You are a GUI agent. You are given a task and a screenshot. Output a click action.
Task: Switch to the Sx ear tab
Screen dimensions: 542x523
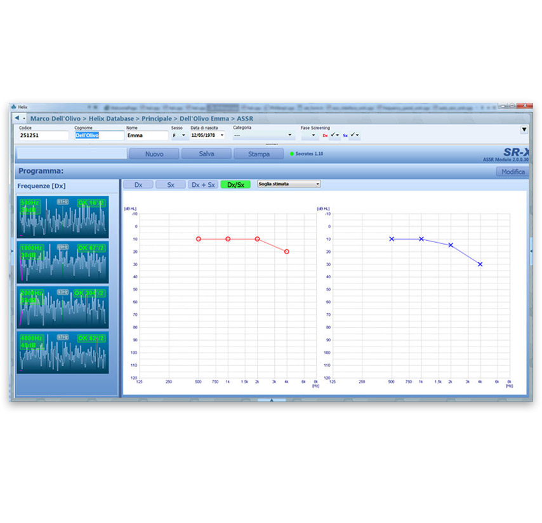pyautogui.click(x=171, y=185)
